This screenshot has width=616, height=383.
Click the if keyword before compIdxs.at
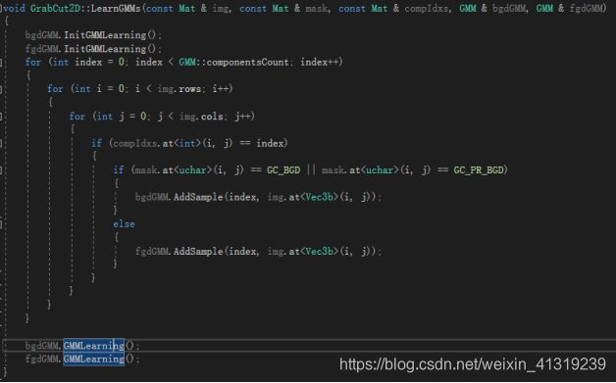[96, 143]
